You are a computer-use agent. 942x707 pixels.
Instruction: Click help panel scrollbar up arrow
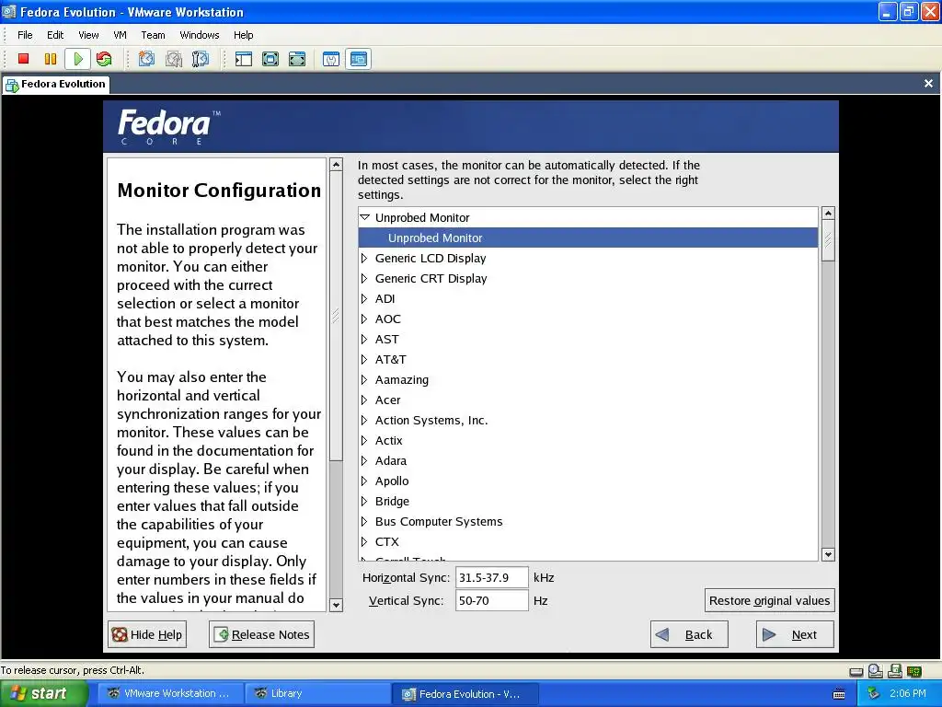click(337, 164)
